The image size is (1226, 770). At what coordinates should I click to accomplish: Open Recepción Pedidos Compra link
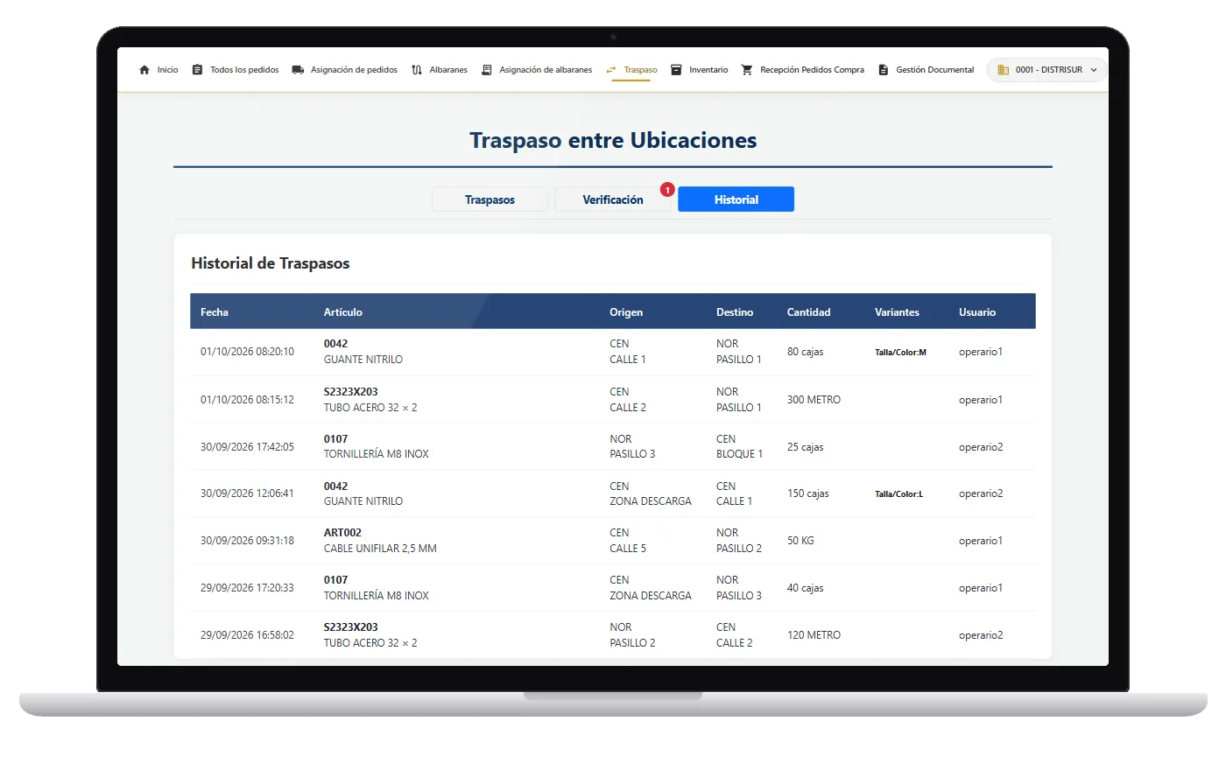pos(812,70)
